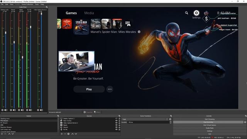Move selected scene down
The image size is (247, 139).
click(x=13, y=134)
